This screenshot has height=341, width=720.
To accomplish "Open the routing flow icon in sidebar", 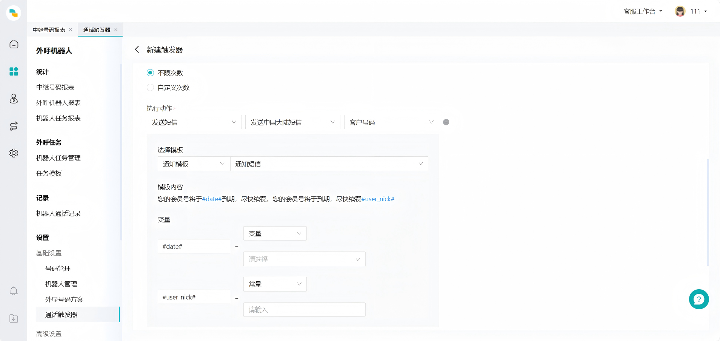I will [14, 126].
